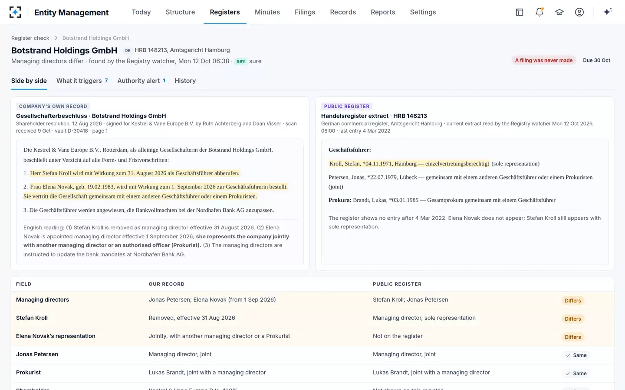
Task: Click the 'Managing directors' field row
Action: pyautogui.click(x=312, y=300)
